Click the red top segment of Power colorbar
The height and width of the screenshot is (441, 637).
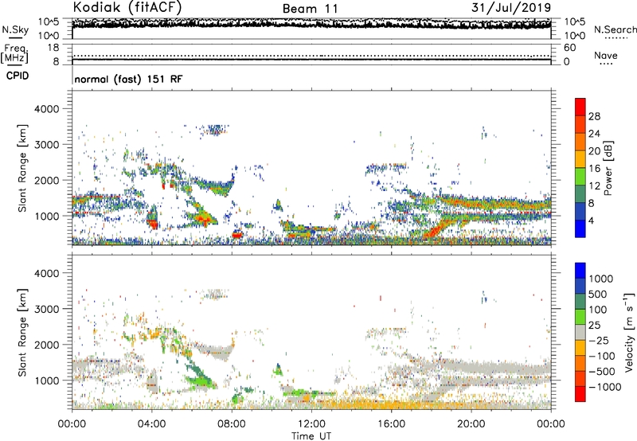580,107
